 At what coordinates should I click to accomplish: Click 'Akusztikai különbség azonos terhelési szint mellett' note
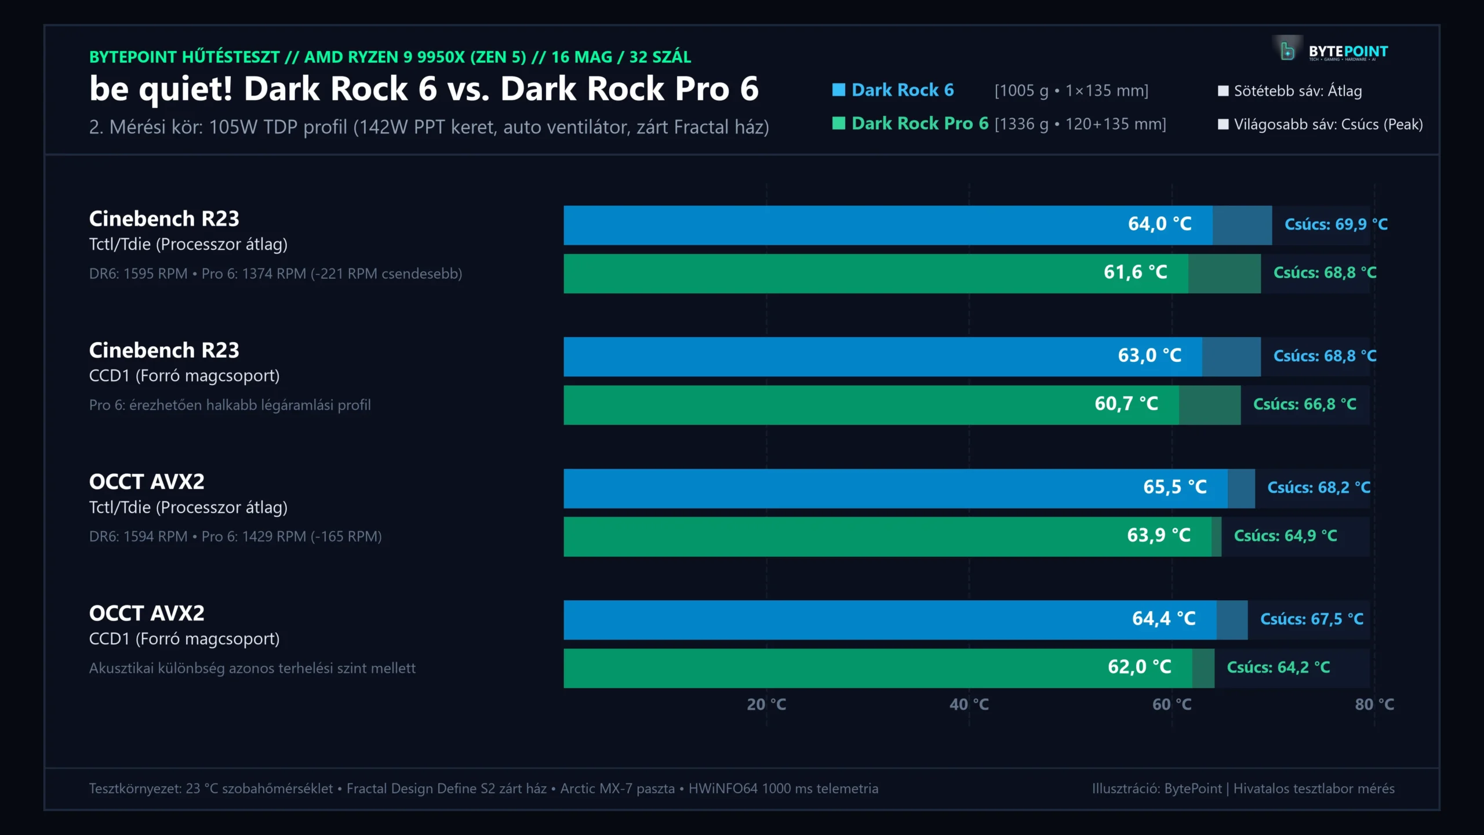pyautogui.click(x=253, y=669)
